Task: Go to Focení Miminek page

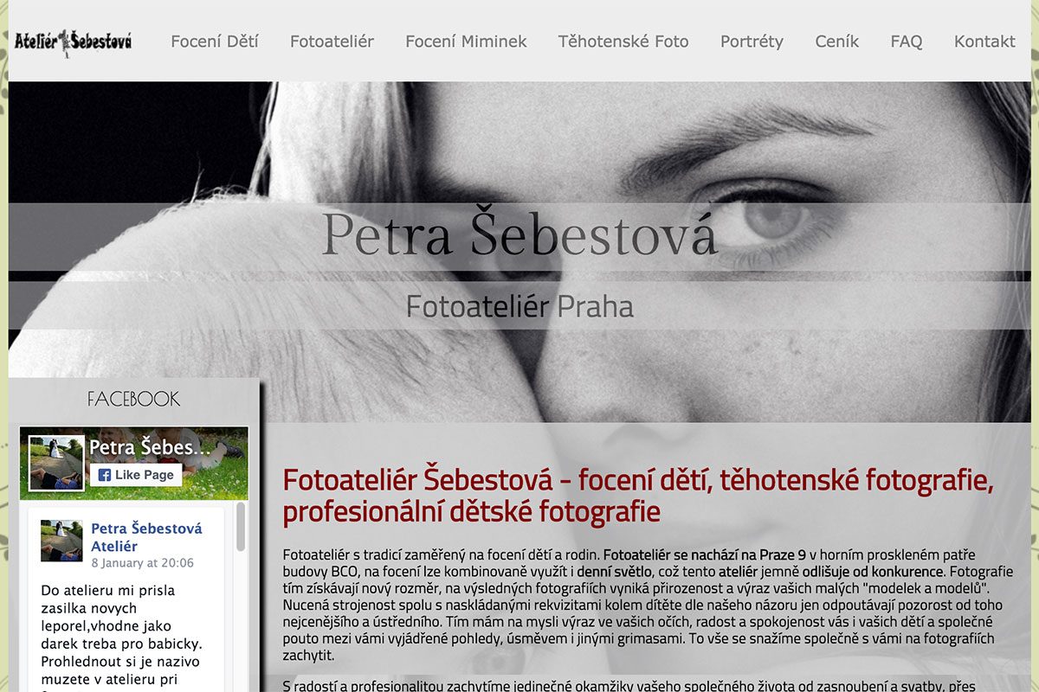Action: (x=466, y=41)
